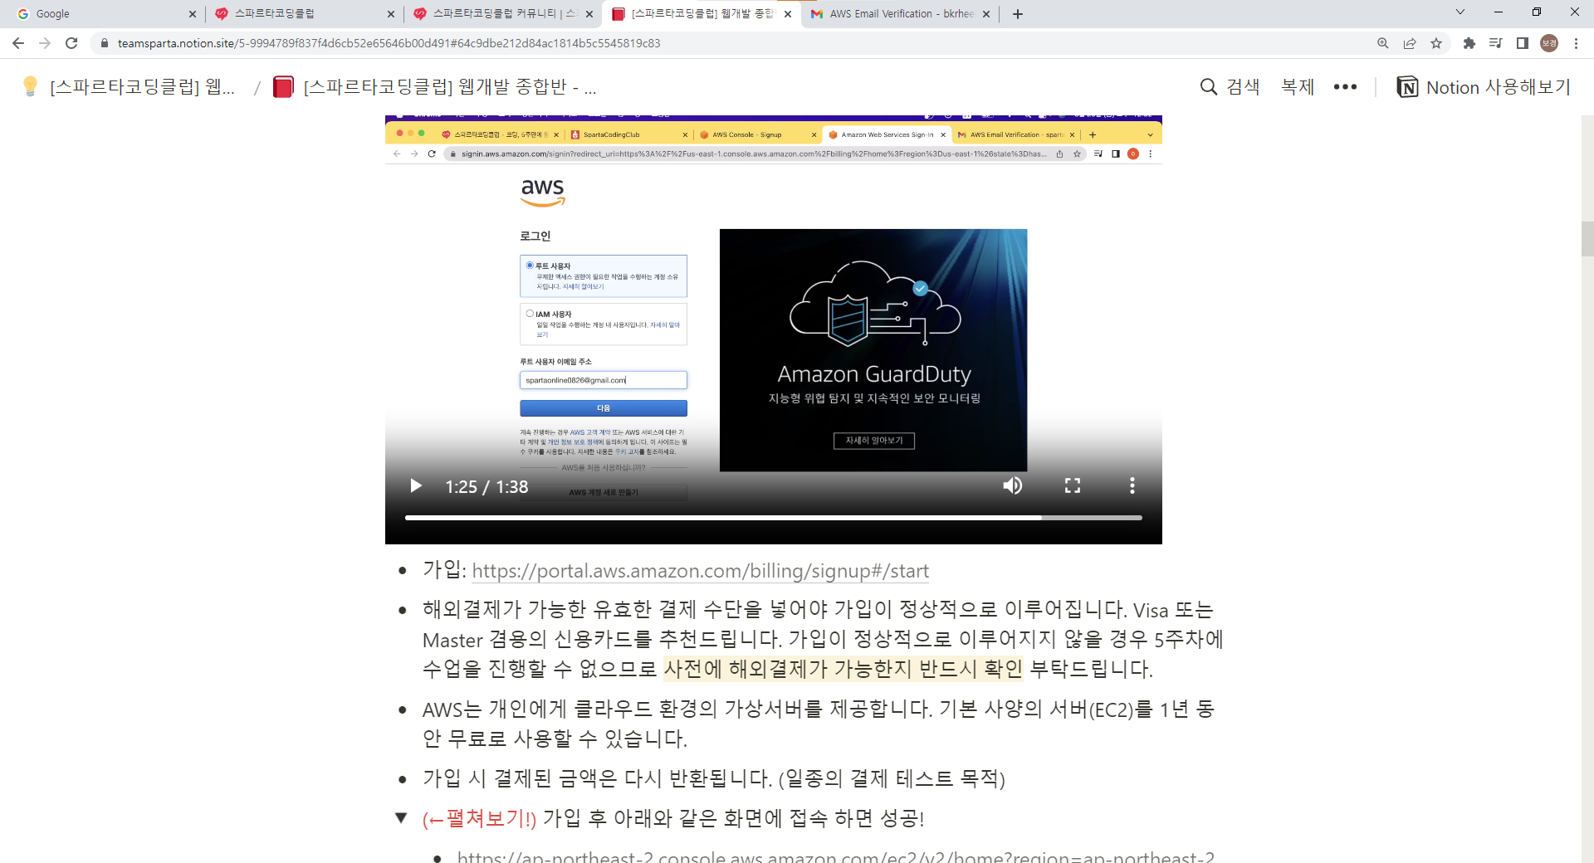
Task: Mute the video volume speaker icon
Action: coord(1013,485)
